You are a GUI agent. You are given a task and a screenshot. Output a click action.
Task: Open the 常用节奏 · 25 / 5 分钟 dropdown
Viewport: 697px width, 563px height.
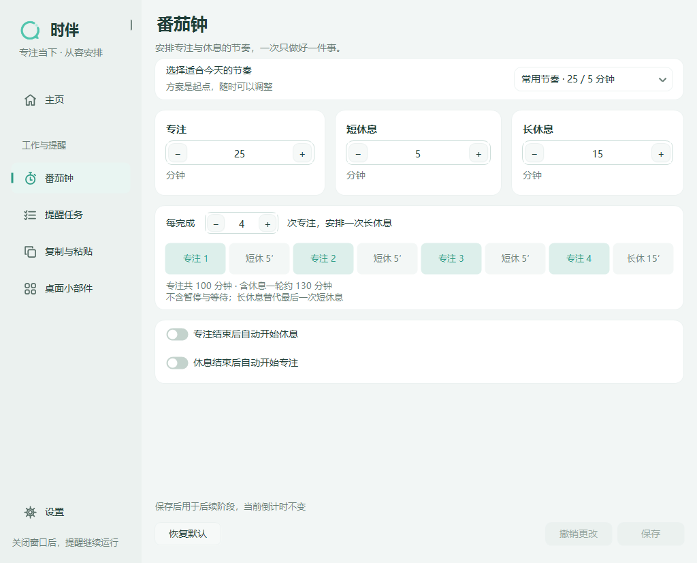click(594, 79)
